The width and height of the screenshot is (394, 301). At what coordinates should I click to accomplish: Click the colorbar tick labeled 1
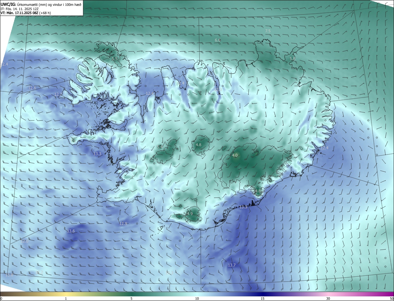[66, 299]
